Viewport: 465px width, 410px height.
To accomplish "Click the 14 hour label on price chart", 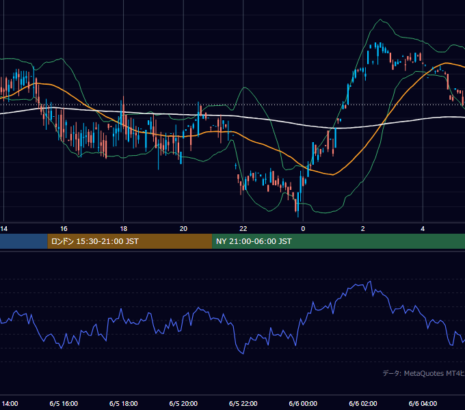I will (x=4, y=229).
